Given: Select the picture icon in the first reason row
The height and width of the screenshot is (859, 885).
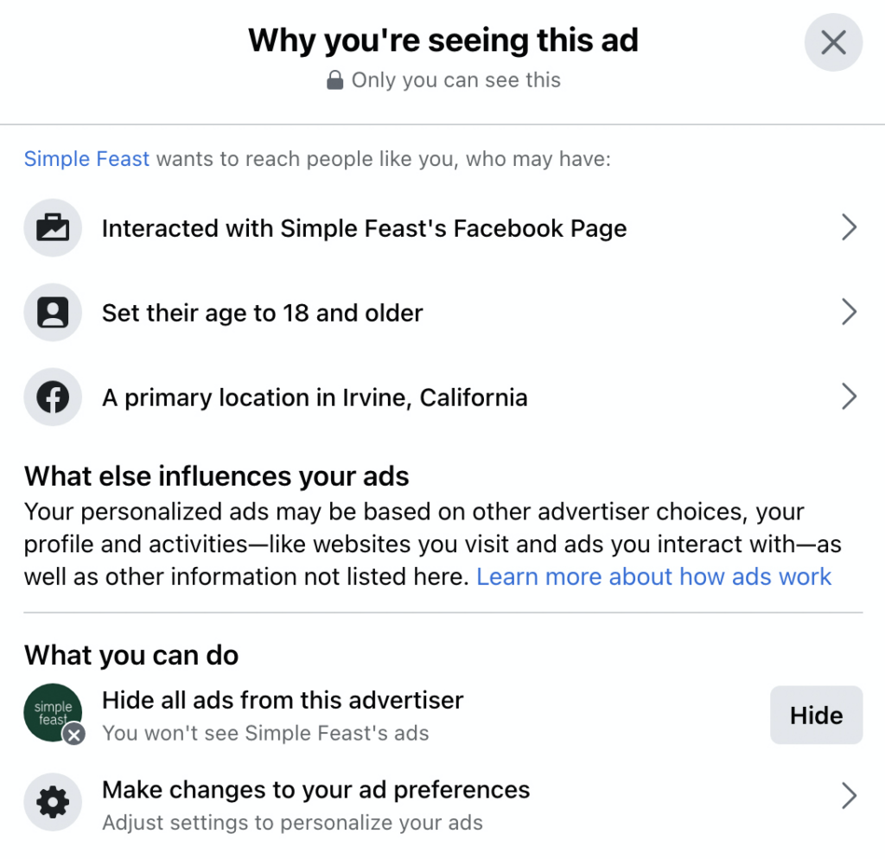Looking at the screenshot, I should [52, 227].
